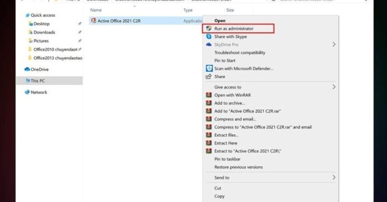Choose Extract files

pos(226,135)
